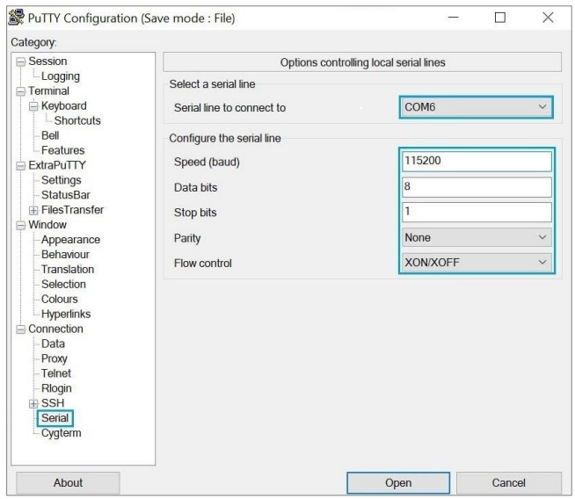Expand the SSH tree node

tap(33, 404)
